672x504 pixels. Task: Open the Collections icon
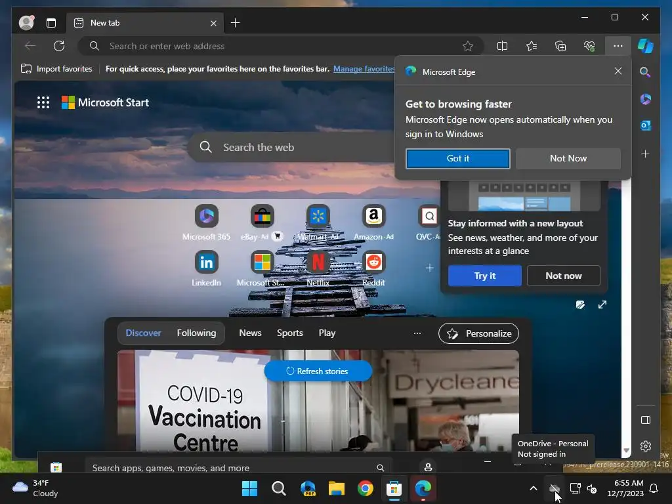[x=560, y=46]
